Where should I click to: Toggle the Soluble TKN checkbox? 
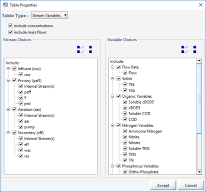click(125, 149)
